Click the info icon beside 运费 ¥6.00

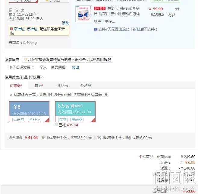click(x=181, y=163)
